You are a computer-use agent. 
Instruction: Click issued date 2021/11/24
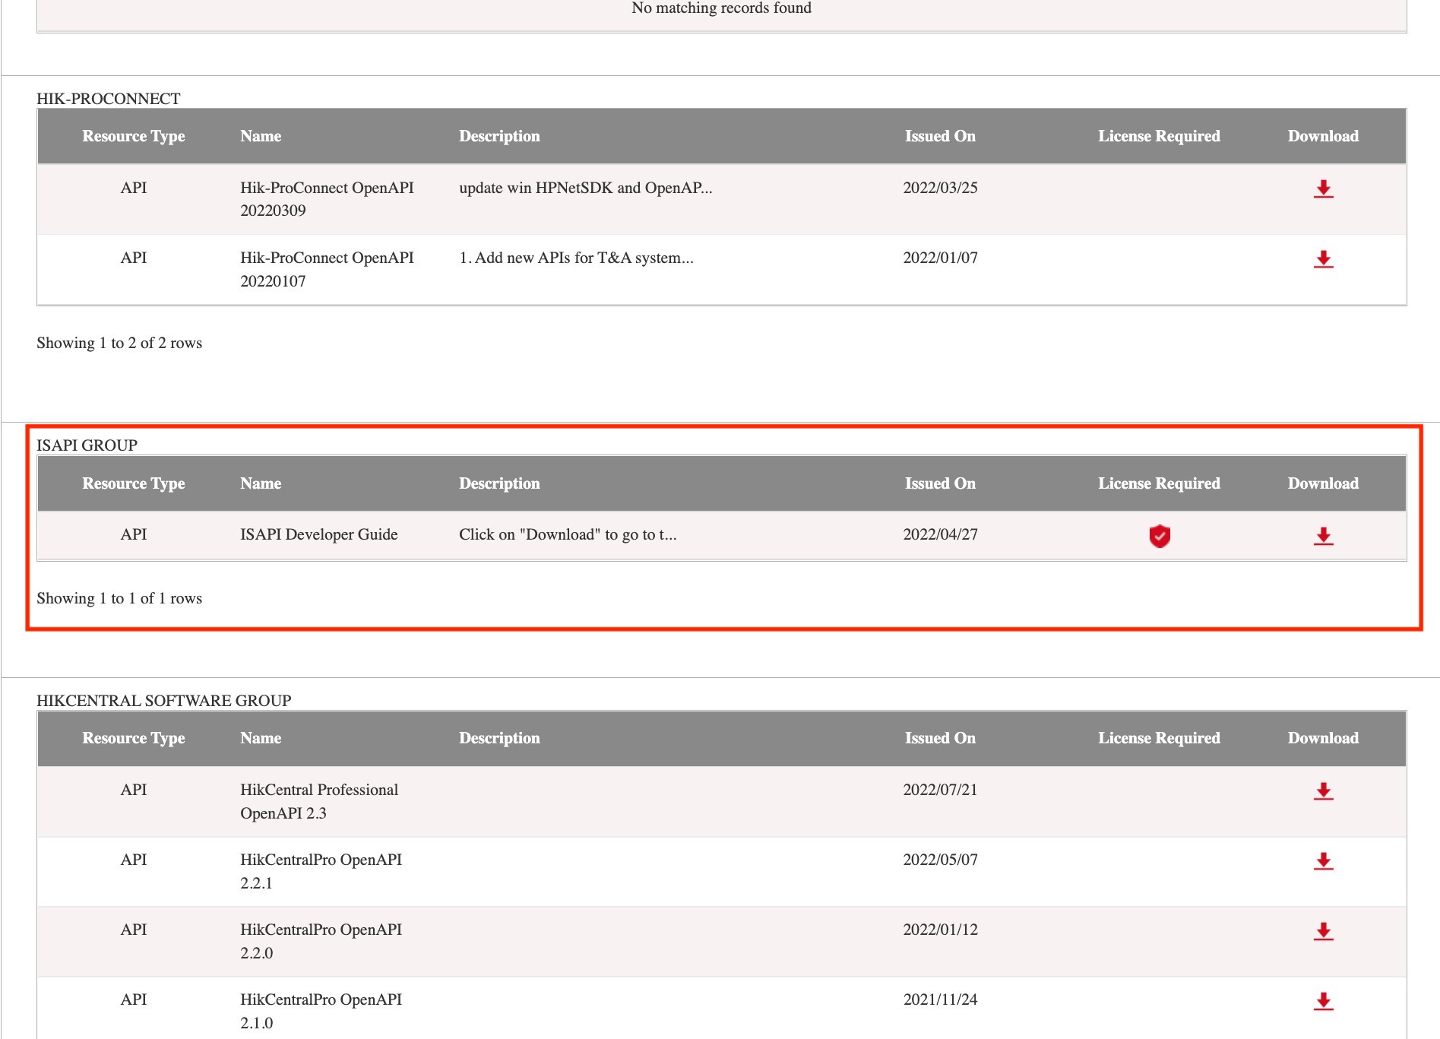tap(940, 999)
